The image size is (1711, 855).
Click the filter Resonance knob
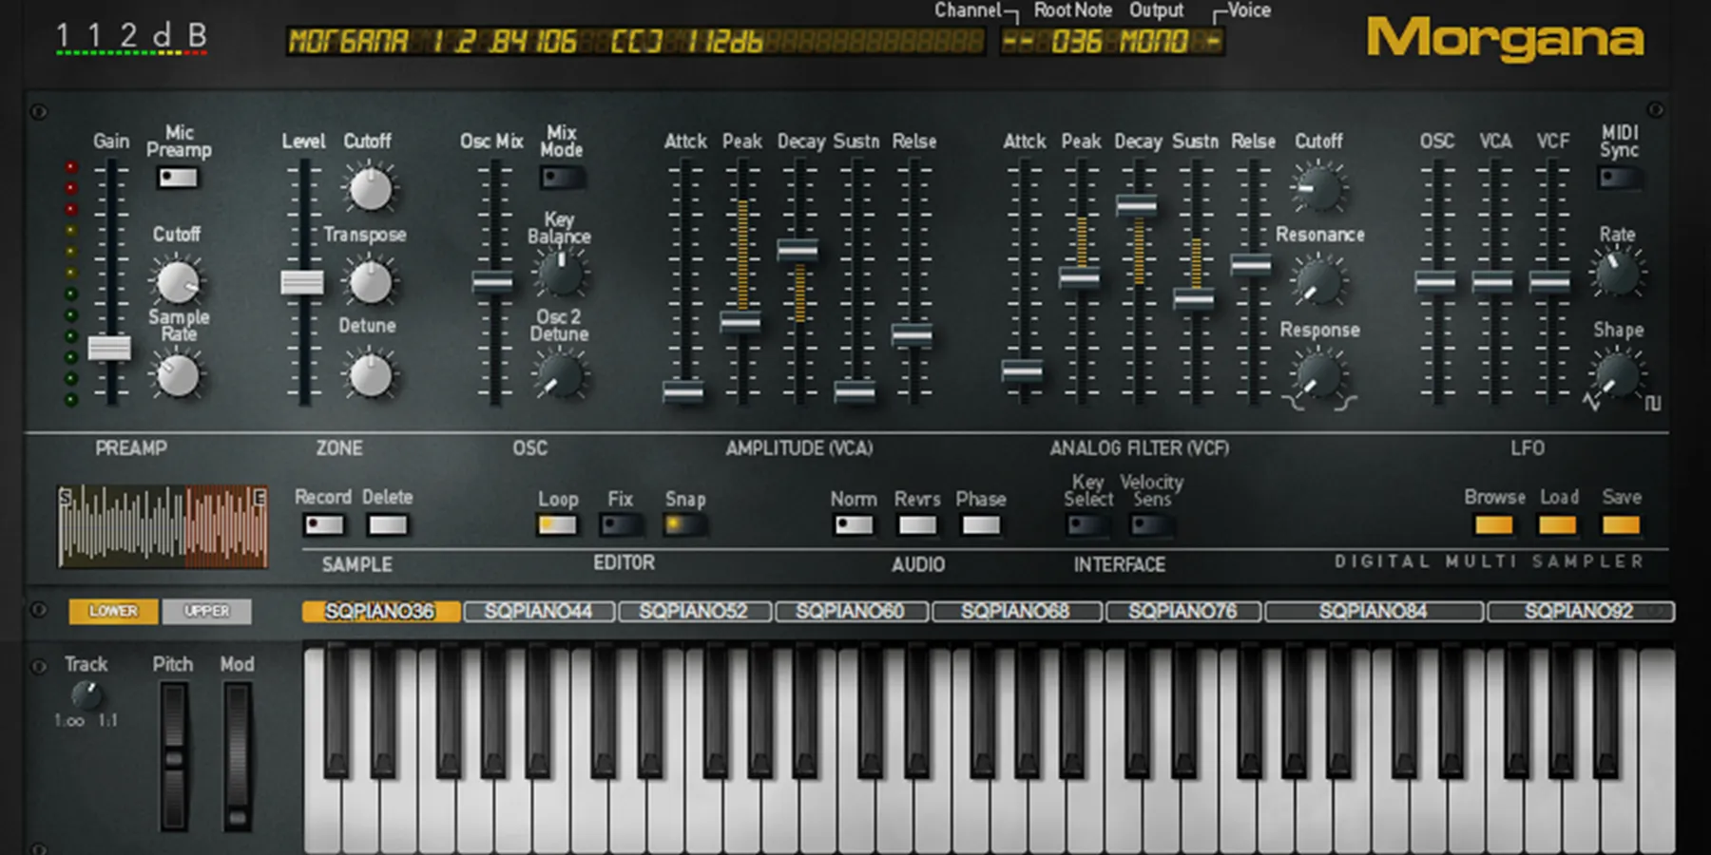click(1318, 282)
